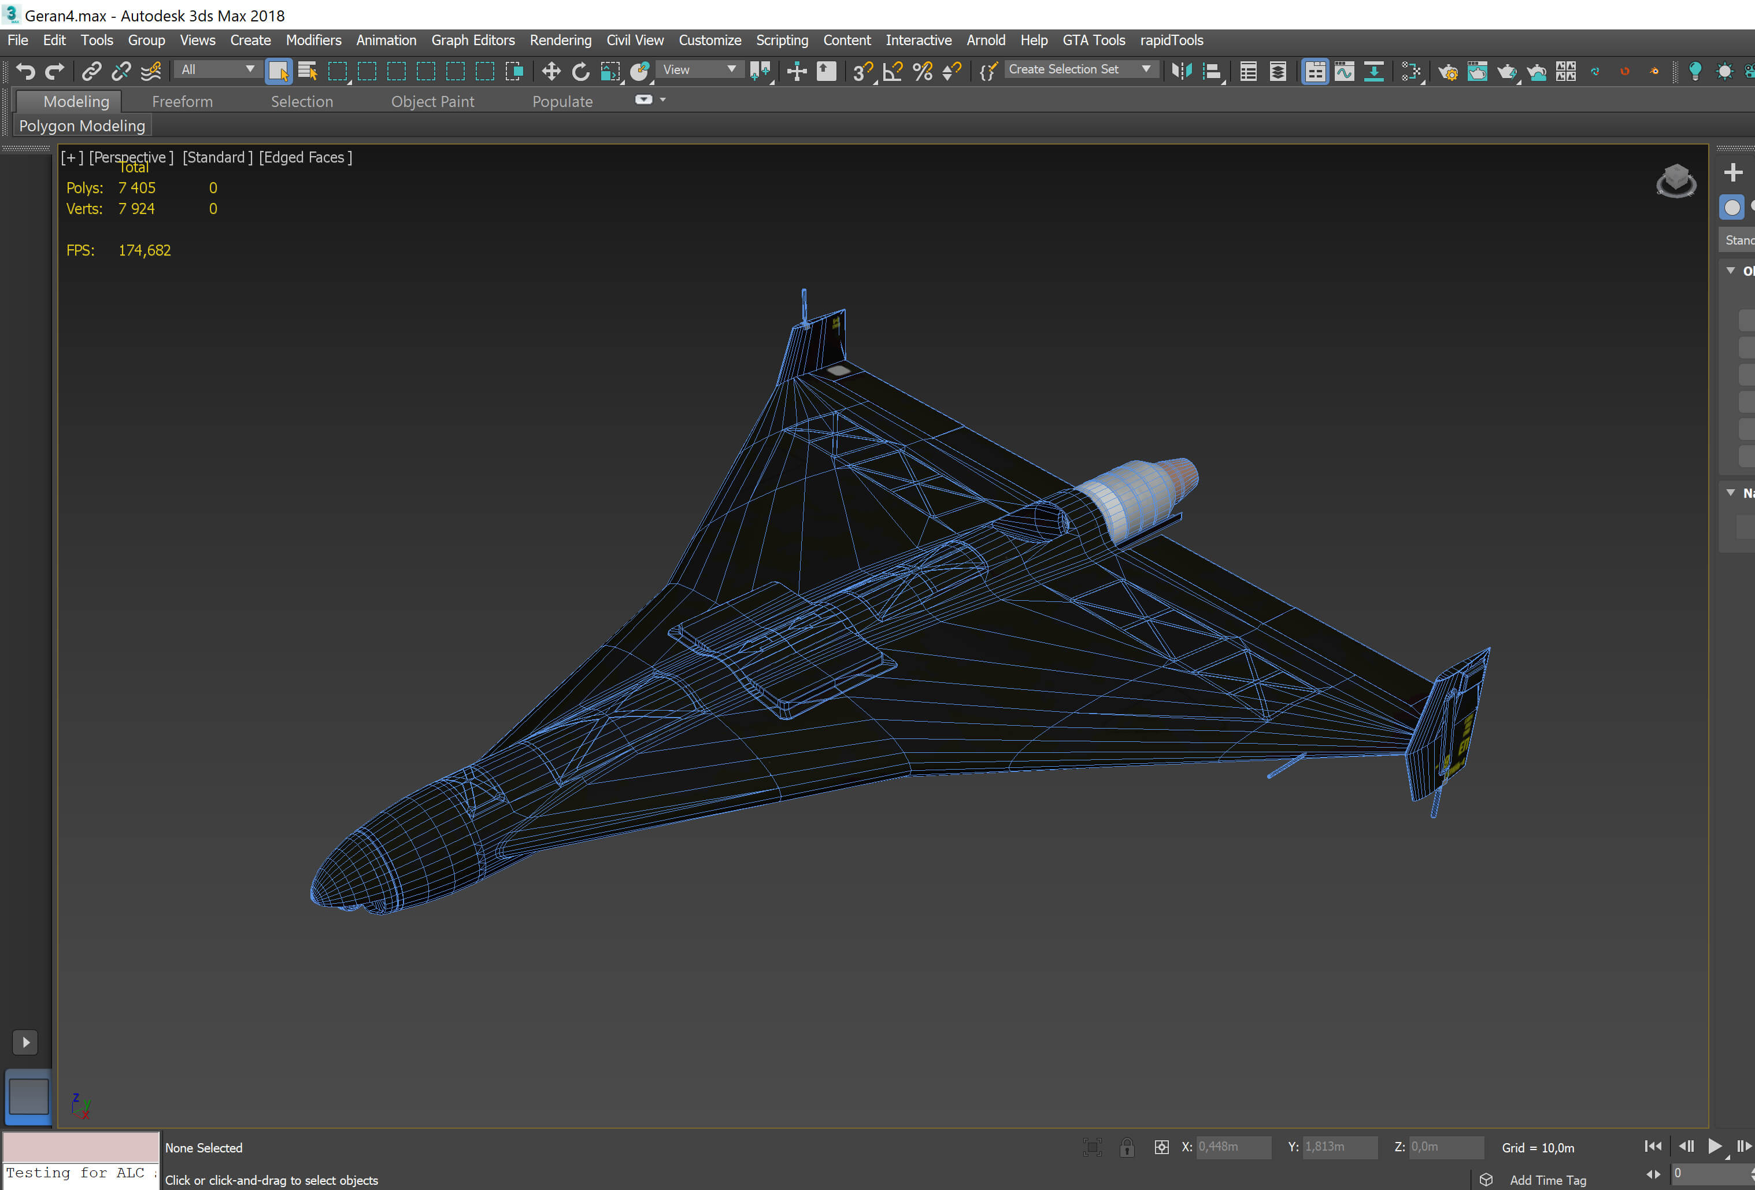Open the Graph Editors menu
1755x1190 pixels.
pyautogui.click(x=473, y=40)
